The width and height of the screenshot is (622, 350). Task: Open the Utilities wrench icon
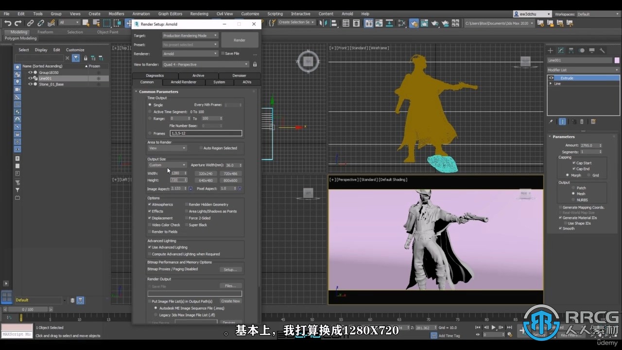602,50
